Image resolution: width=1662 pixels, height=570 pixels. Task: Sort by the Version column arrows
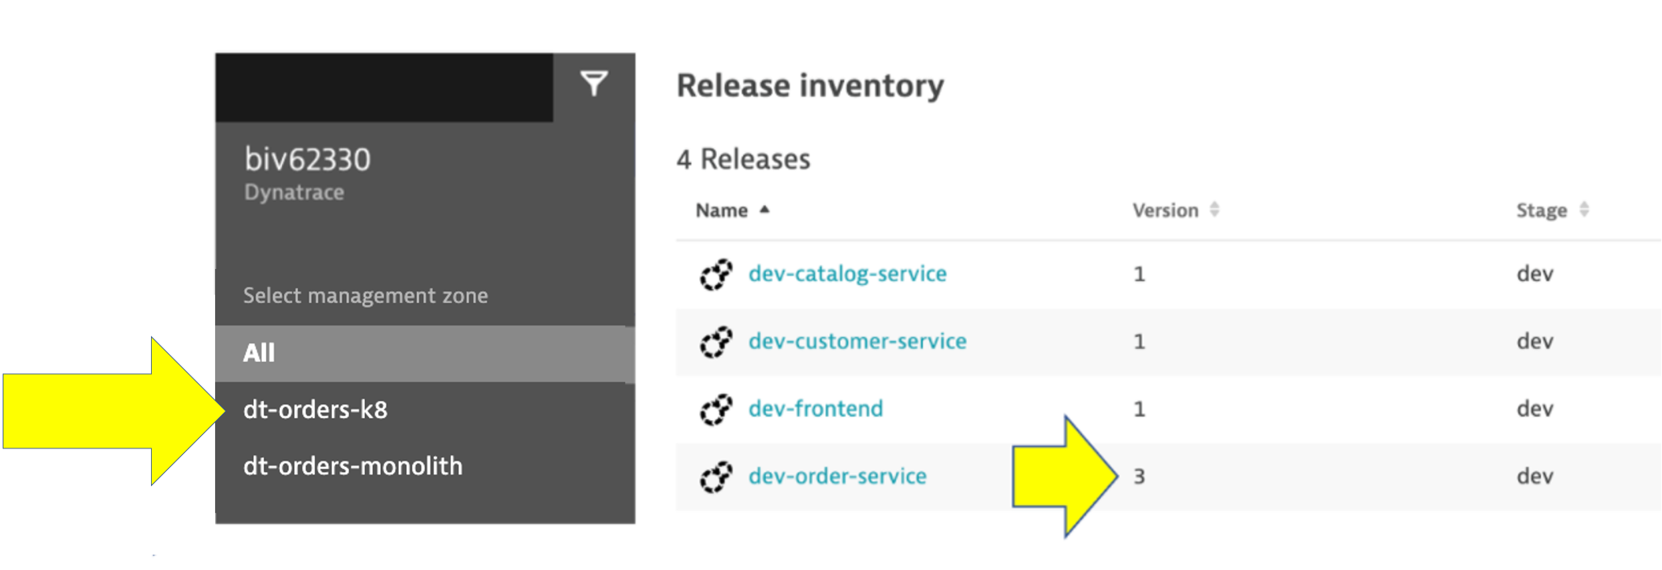click(x=1214, y=210)
